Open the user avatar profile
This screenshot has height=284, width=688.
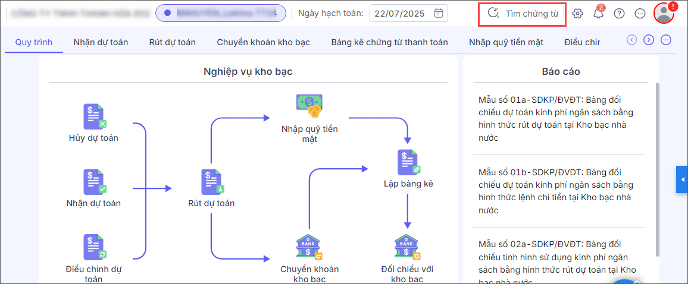[664, 13]
